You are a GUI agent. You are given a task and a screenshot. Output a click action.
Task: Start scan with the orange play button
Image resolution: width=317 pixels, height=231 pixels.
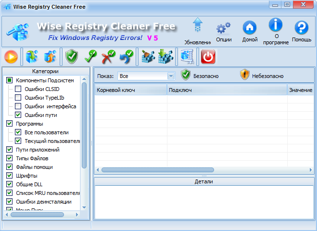pyautogui.click(x=11, y=57)
